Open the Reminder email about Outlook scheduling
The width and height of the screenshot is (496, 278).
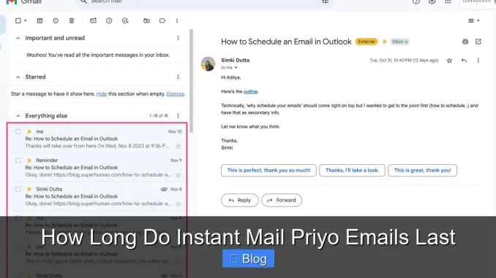[x=97, y=168]
